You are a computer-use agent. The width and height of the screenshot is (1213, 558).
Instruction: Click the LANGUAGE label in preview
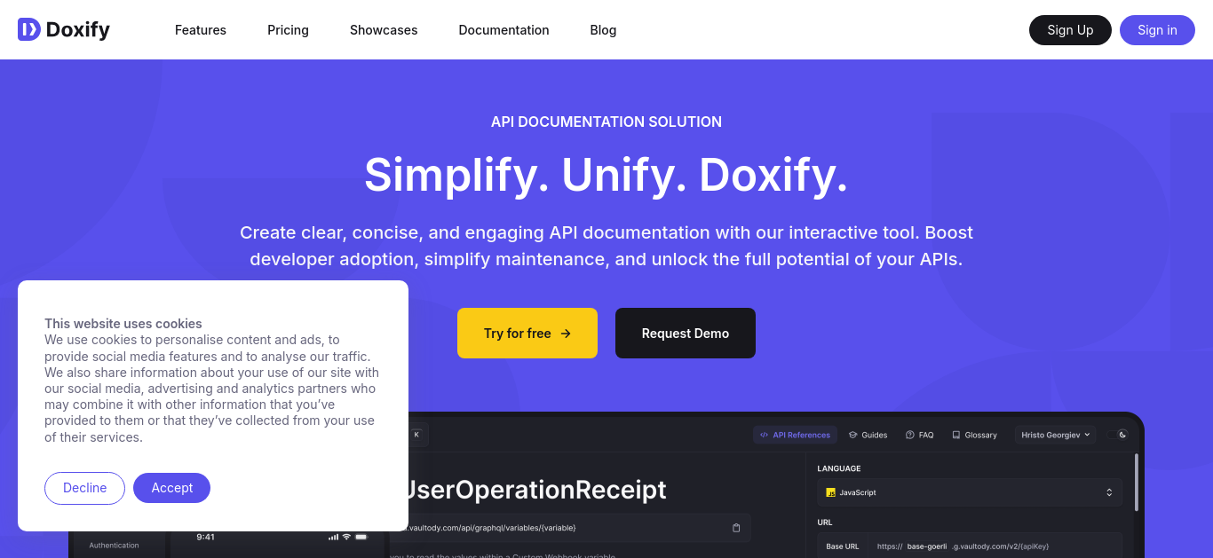coord(839,468)
